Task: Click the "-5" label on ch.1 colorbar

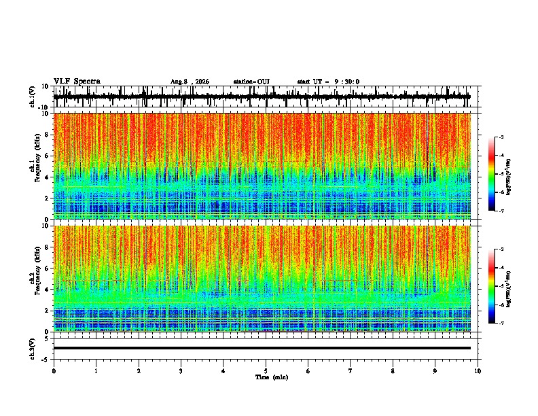Action: click(x=501, y=174)
